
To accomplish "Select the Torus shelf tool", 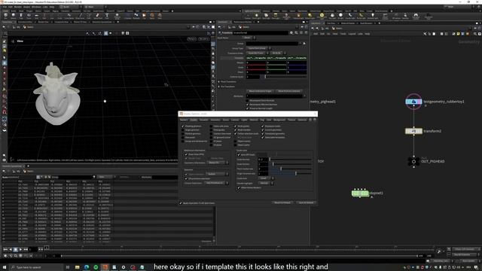I will (x=29, y=16).
